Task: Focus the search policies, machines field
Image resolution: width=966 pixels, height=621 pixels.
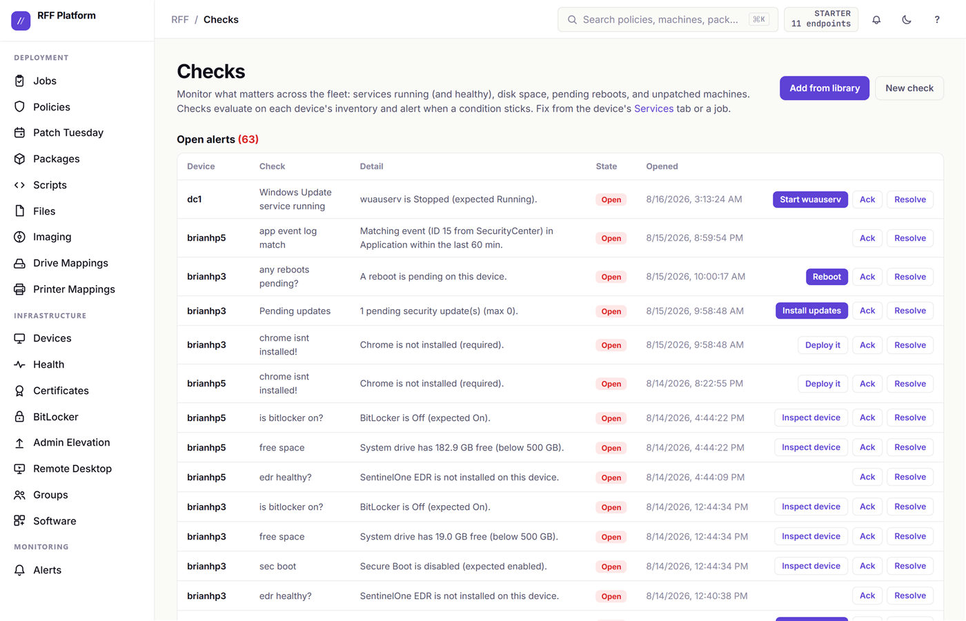Action: (x=668, y=19)
